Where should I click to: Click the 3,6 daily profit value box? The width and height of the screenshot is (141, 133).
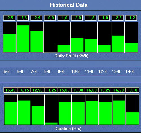click(23, 18)
